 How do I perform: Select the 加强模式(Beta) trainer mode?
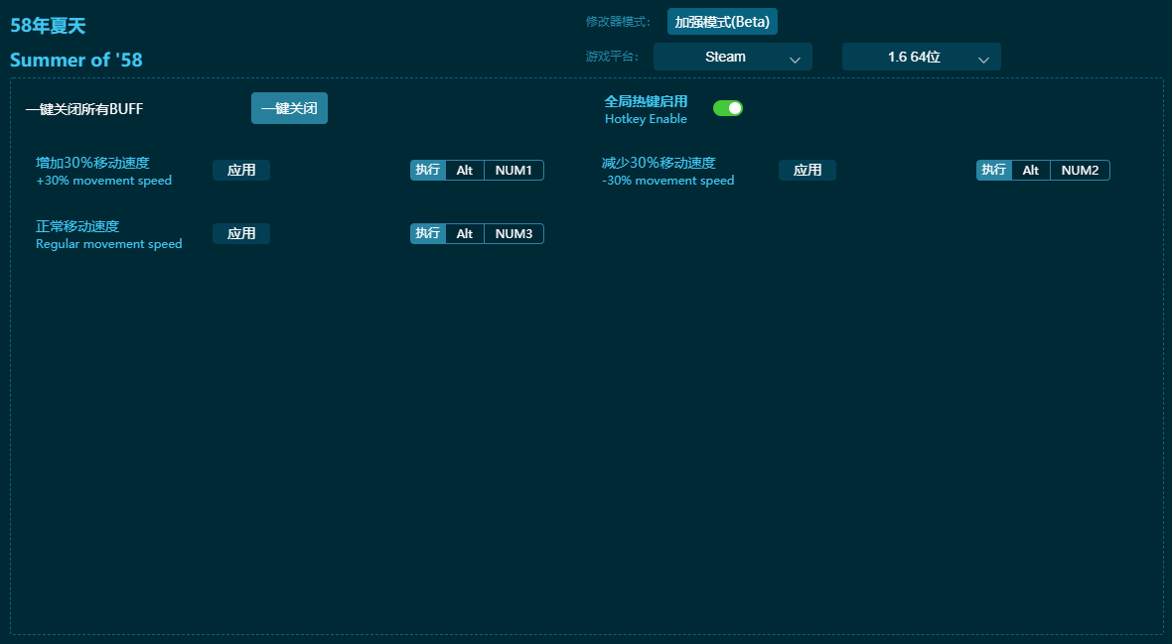722,22
